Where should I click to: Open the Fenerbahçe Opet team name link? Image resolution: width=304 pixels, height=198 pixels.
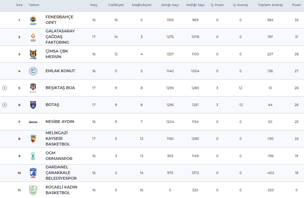59,20
